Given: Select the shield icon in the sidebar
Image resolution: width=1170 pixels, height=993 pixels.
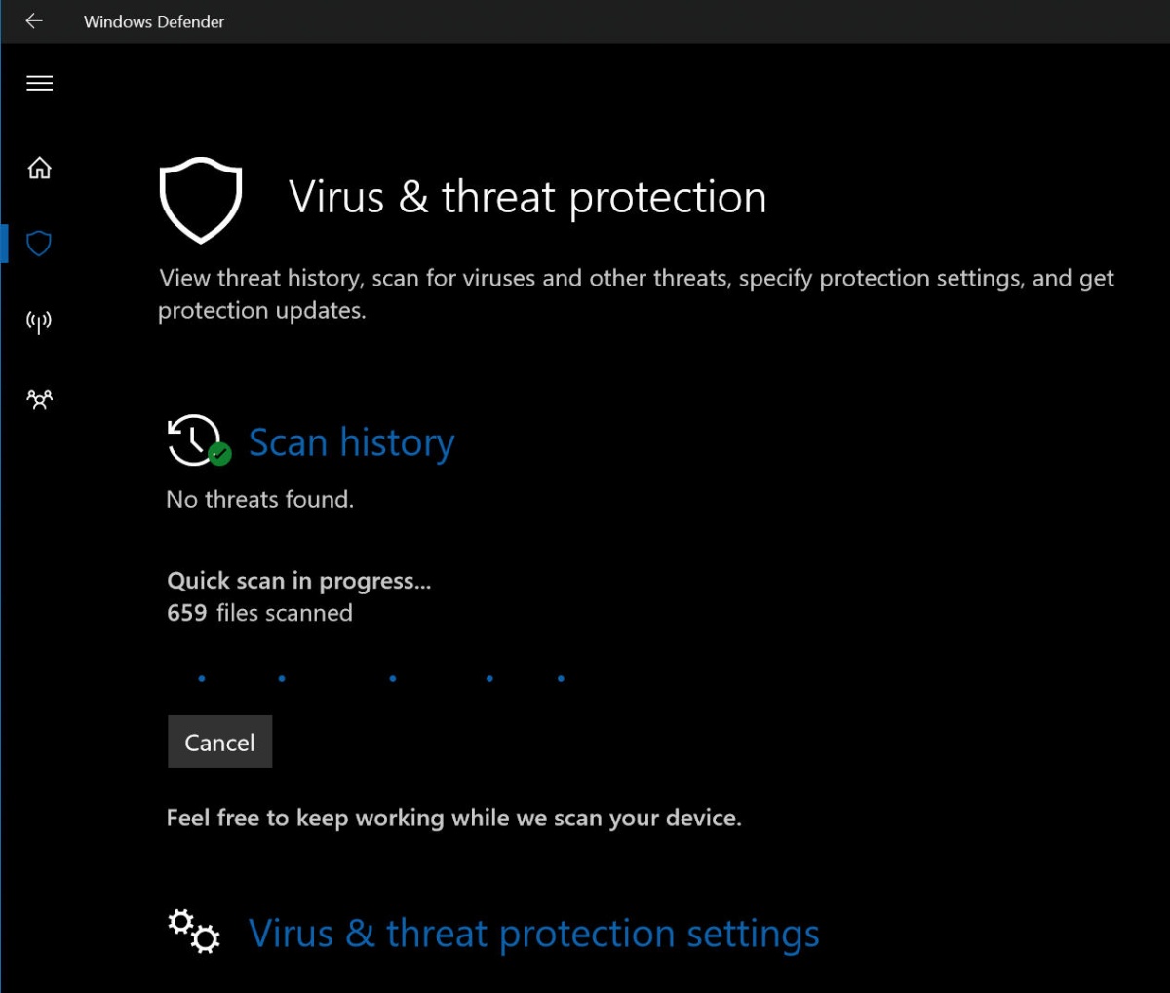Looking at the screenshot, I should (x=39, y=243).
